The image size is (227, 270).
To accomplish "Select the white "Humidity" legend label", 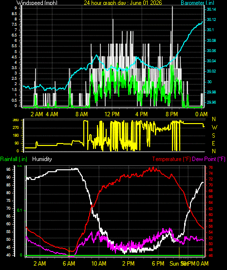I will coord(42,159).
